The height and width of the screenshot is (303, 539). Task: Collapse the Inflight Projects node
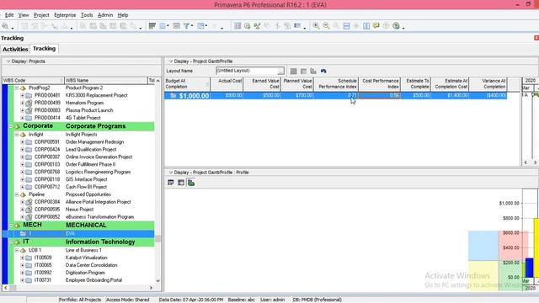click(17, 135)
